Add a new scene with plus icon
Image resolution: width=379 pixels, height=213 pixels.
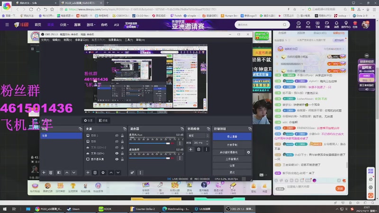pos(44,172)
